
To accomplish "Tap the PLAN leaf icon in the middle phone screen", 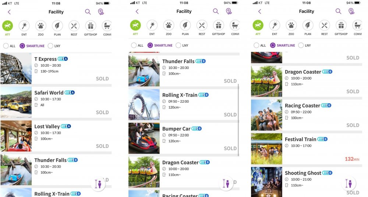I will click(185, 25).
